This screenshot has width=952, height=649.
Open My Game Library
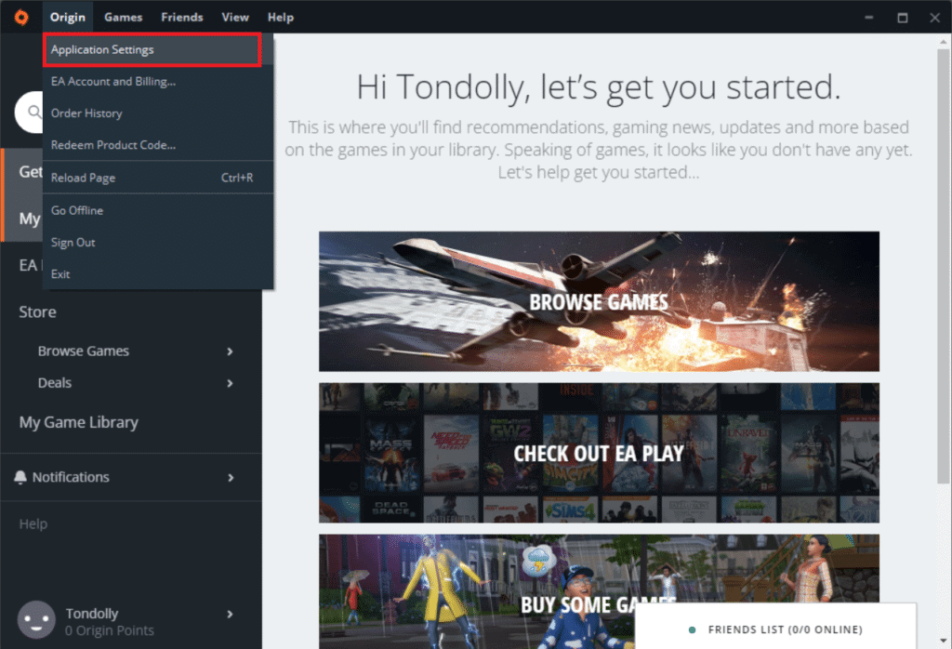(79, 422)
